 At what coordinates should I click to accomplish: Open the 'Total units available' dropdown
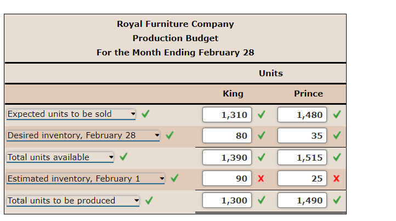(x=60, y=157)
